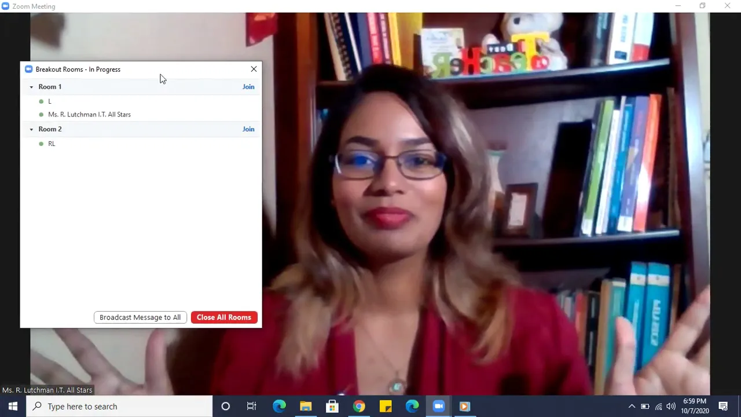This screenshot has height=417, width=741.
Task: Click Broadcast Message to All button
Action: pos(140,317)
